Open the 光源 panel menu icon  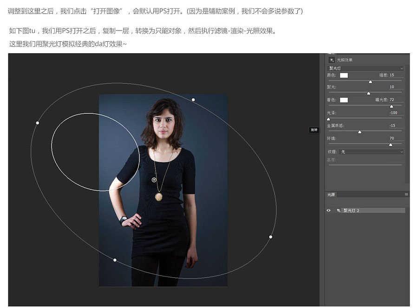coord(406,195)
